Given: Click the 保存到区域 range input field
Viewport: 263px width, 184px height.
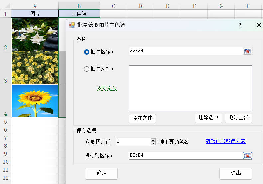Looking at the screenshot, I should (x=185, y=155).
